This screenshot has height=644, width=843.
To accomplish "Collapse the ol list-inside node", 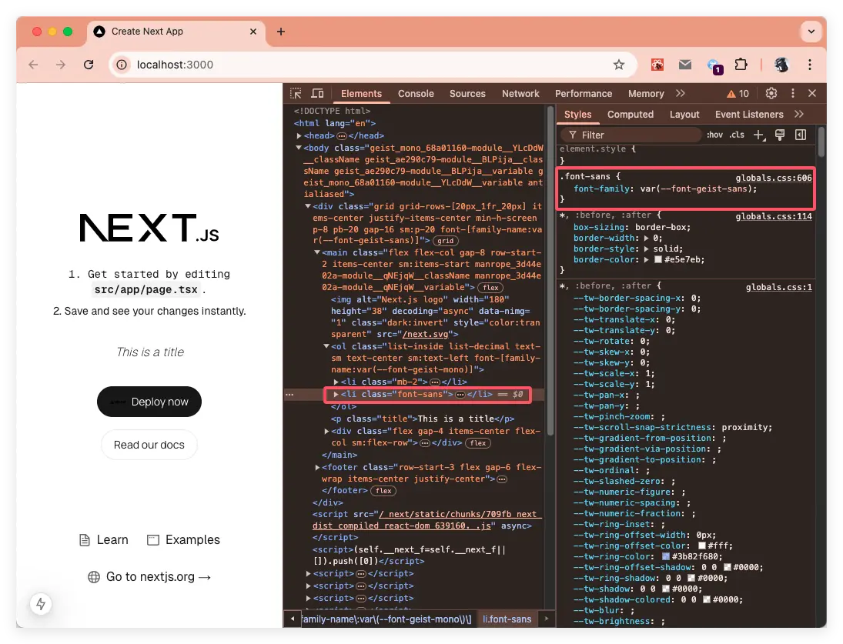I will point(326,346).
